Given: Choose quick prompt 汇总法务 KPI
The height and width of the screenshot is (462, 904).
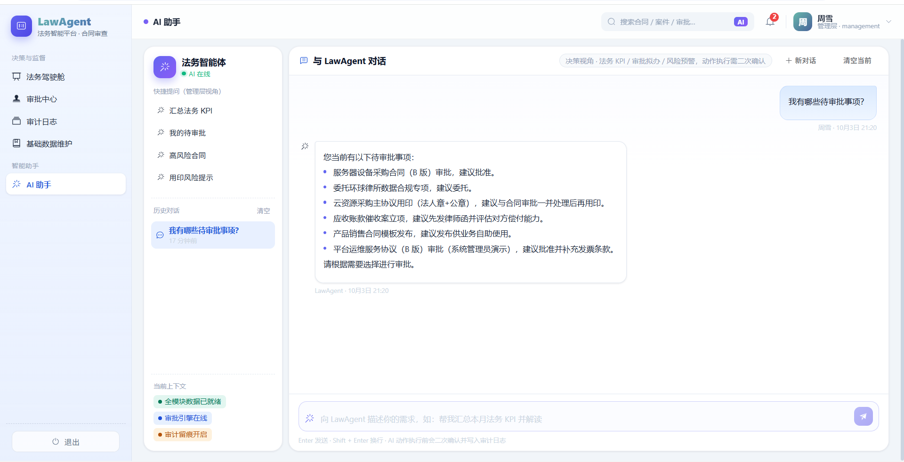Looking at the screenshot, I should click(x=213, y=111).
